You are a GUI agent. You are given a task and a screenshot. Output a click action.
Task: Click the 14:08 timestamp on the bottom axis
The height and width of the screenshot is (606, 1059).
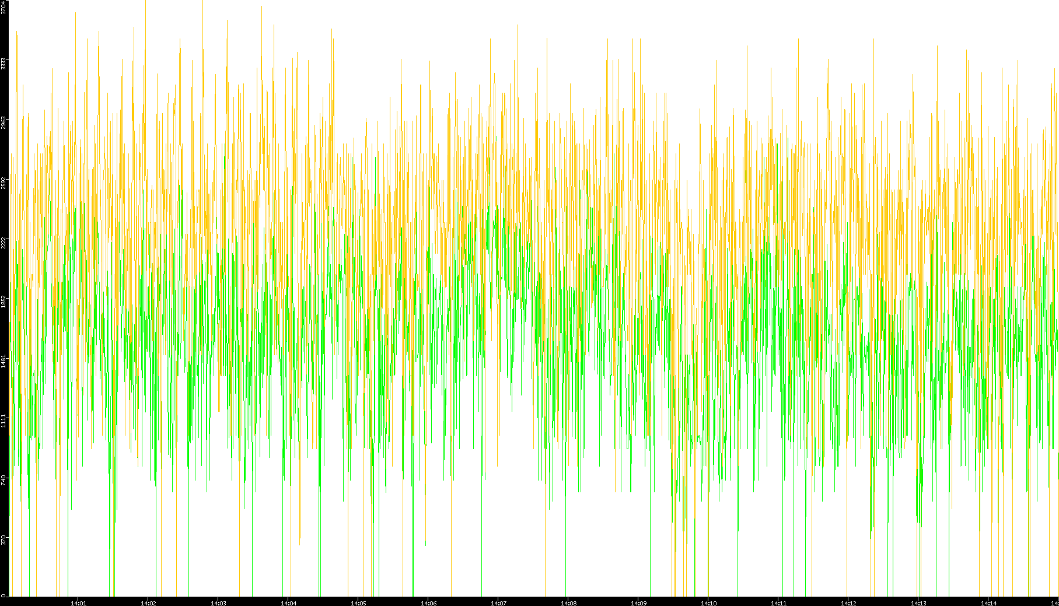coord(568,603)
